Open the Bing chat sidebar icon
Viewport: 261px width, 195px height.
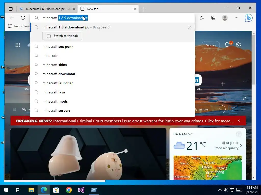click(x=249, y=18)
